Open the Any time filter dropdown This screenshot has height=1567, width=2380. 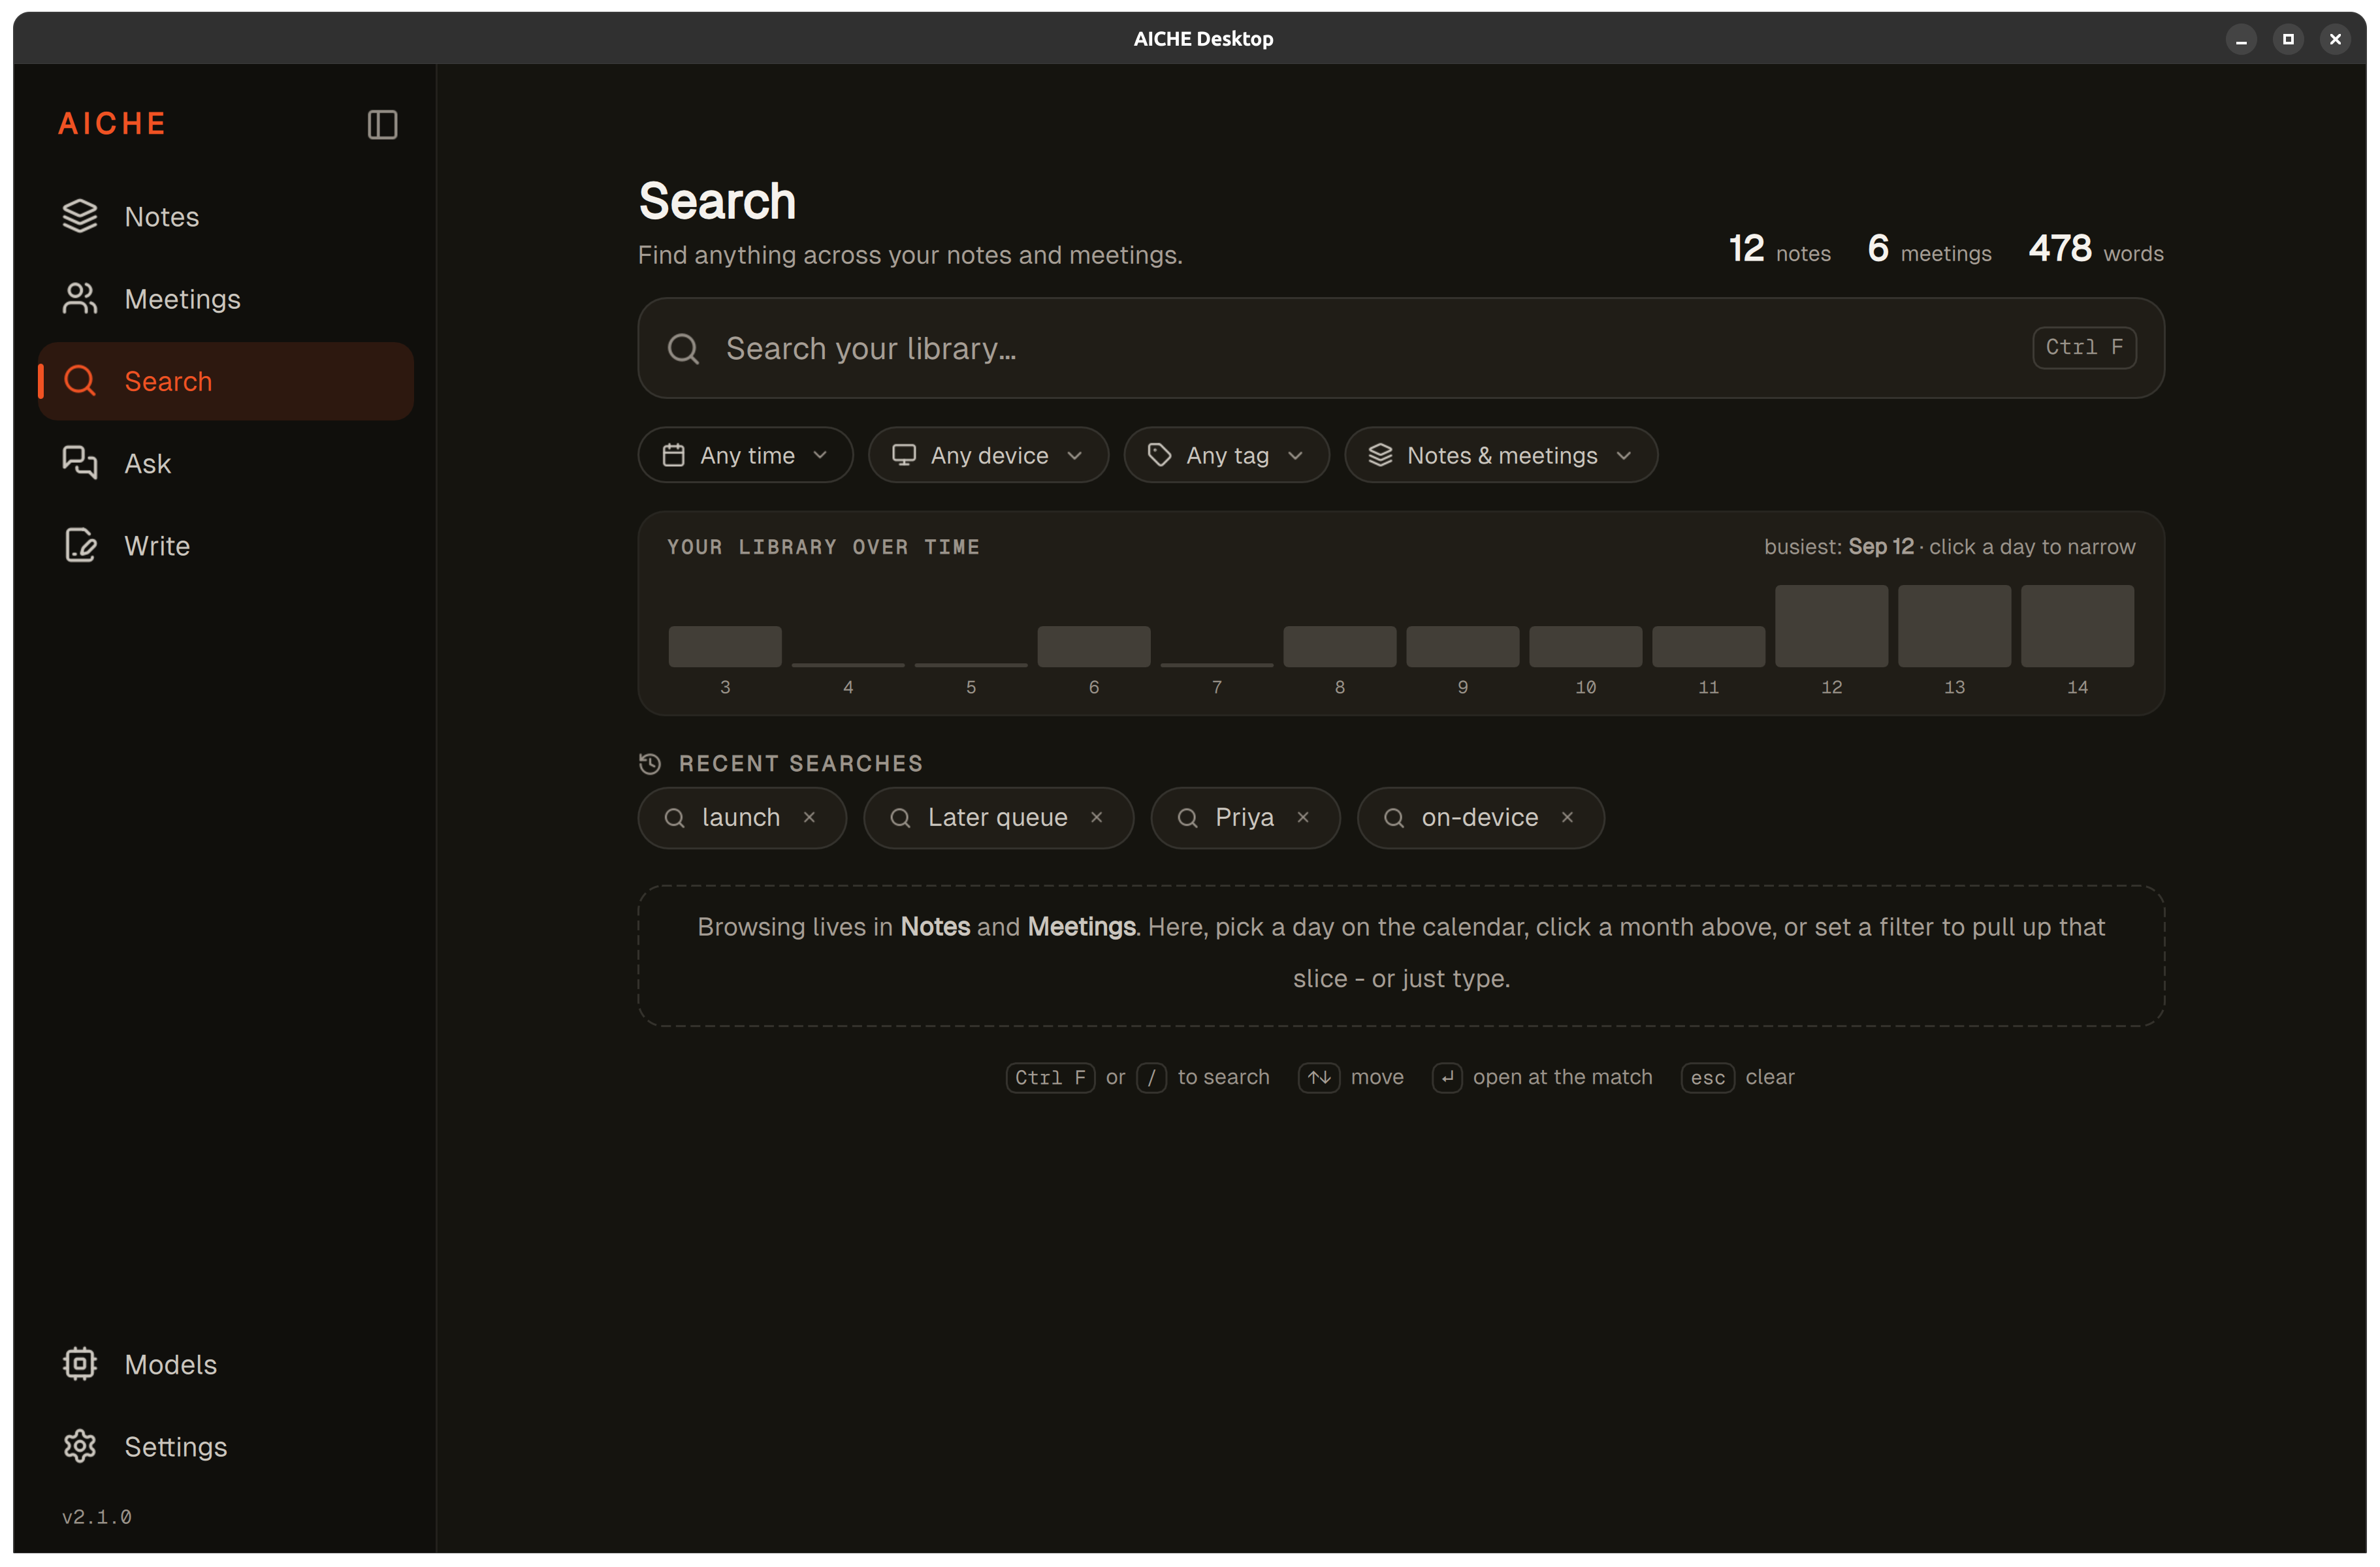click(x=745, y=456)
